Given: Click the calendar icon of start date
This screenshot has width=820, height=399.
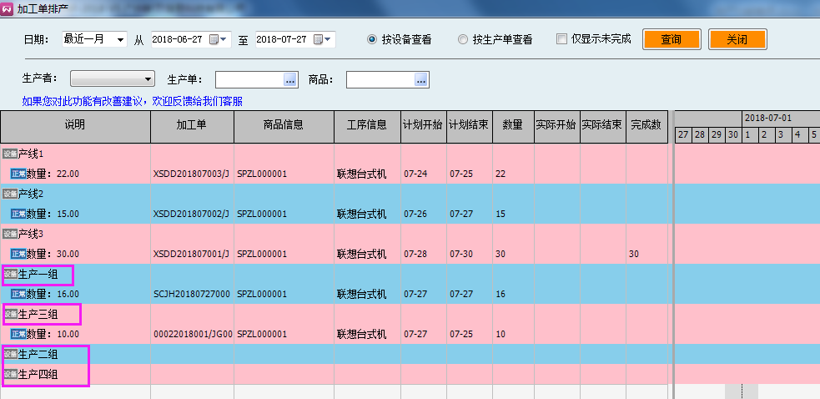Looking at the screenshot, I should pyautogui.click(x=214, y=39).
